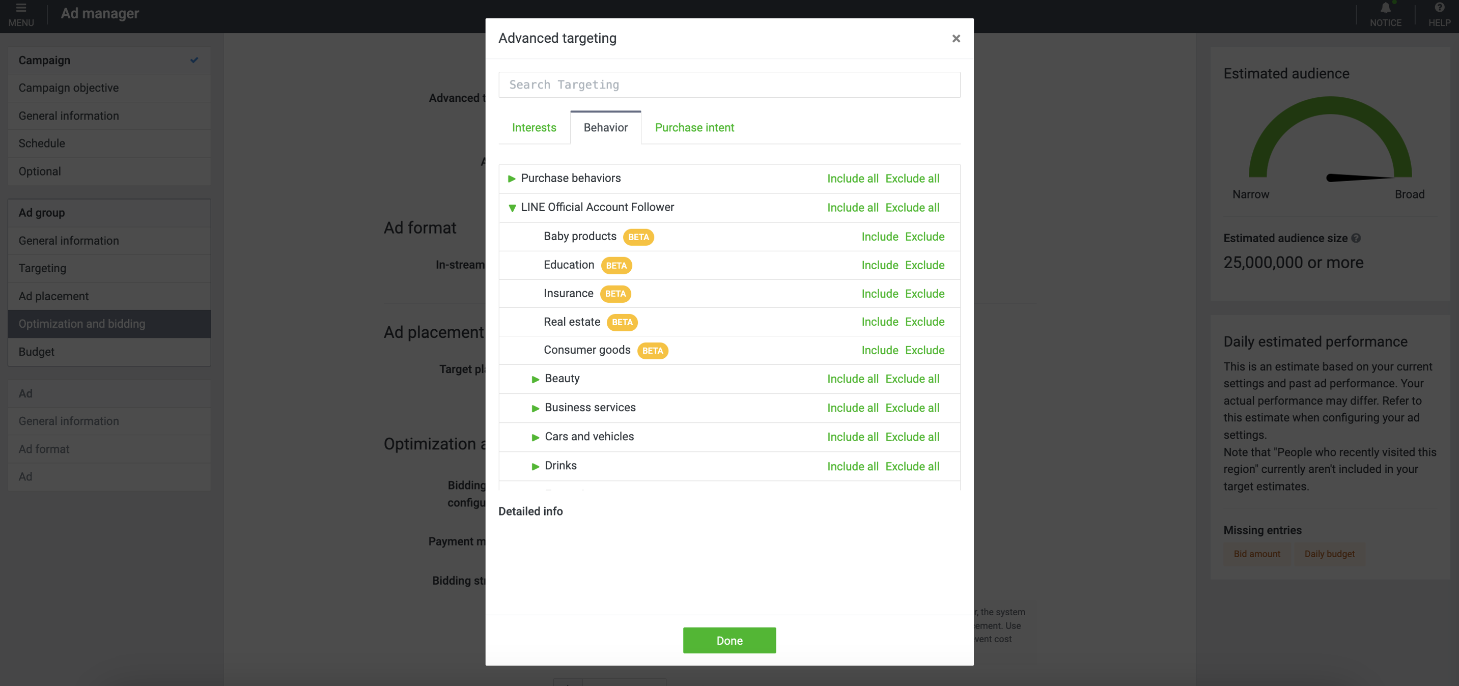1459x686 pixels.
Task: Click the Search Targeting field
Action: coord(729,84)
